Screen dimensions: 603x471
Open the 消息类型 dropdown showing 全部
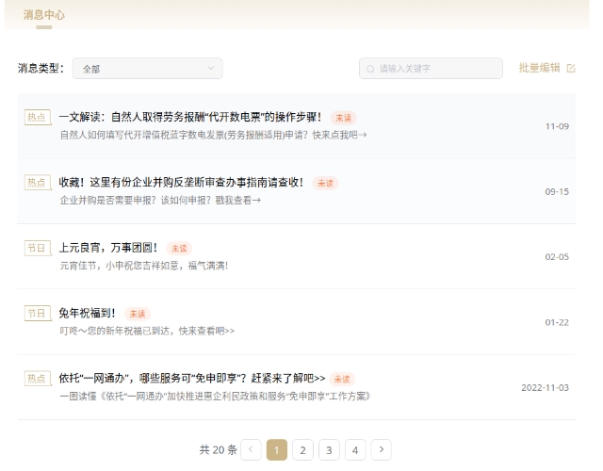pos(147,69)
